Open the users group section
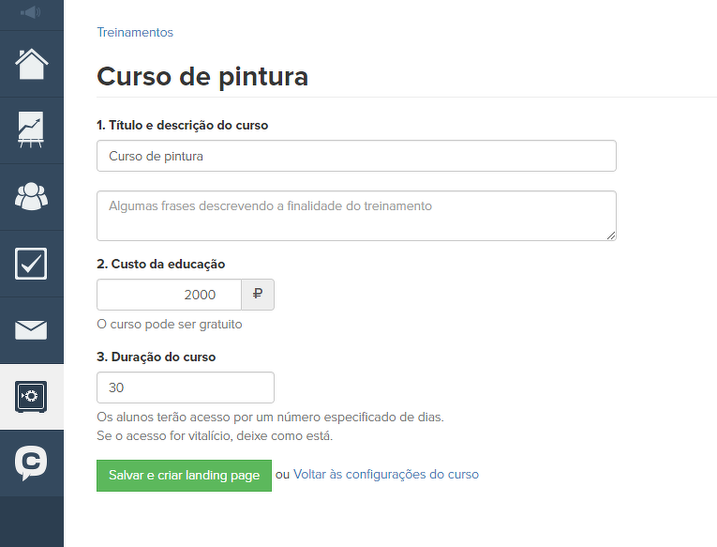Viewport: 717px width, 547px height. (31, 196)
